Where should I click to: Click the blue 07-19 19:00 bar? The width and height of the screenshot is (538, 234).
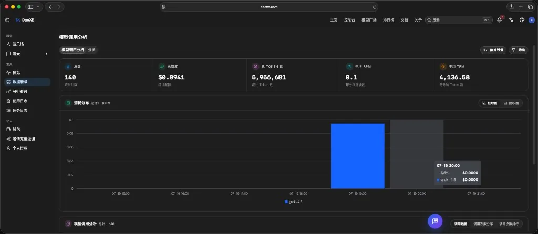(x=357, y=156)
